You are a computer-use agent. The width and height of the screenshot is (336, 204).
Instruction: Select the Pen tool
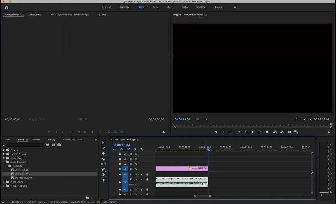pos(103,169)
